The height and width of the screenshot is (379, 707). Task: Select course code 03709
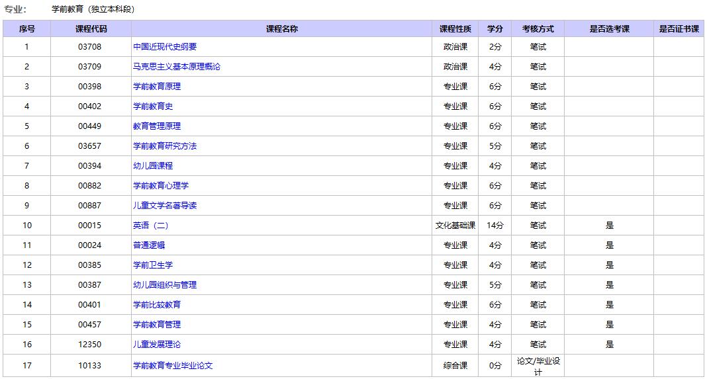pos(90,67)
